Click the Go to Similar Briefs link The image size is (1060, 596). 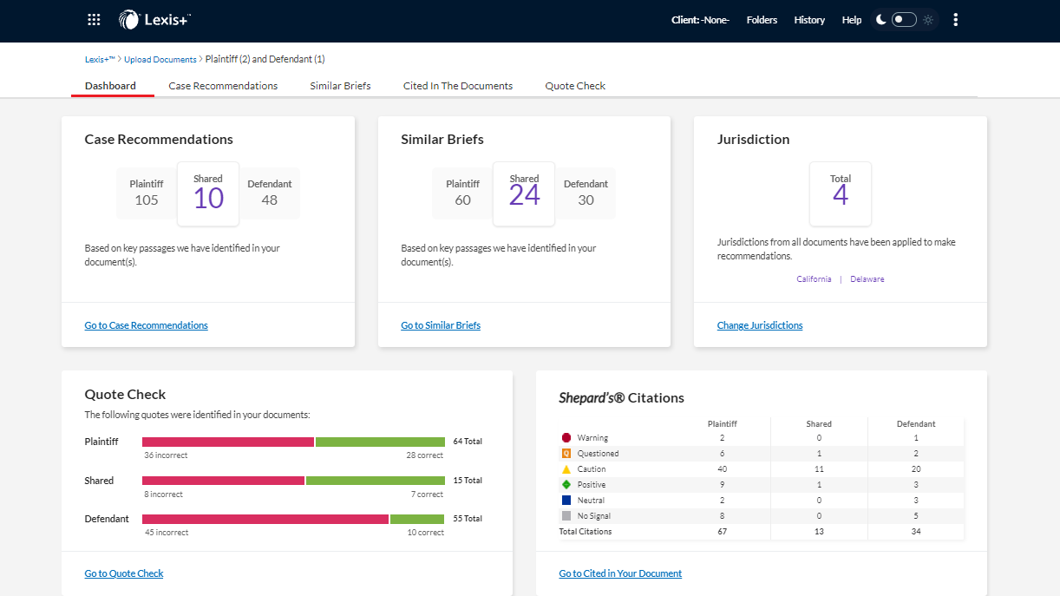click(441, 325)
